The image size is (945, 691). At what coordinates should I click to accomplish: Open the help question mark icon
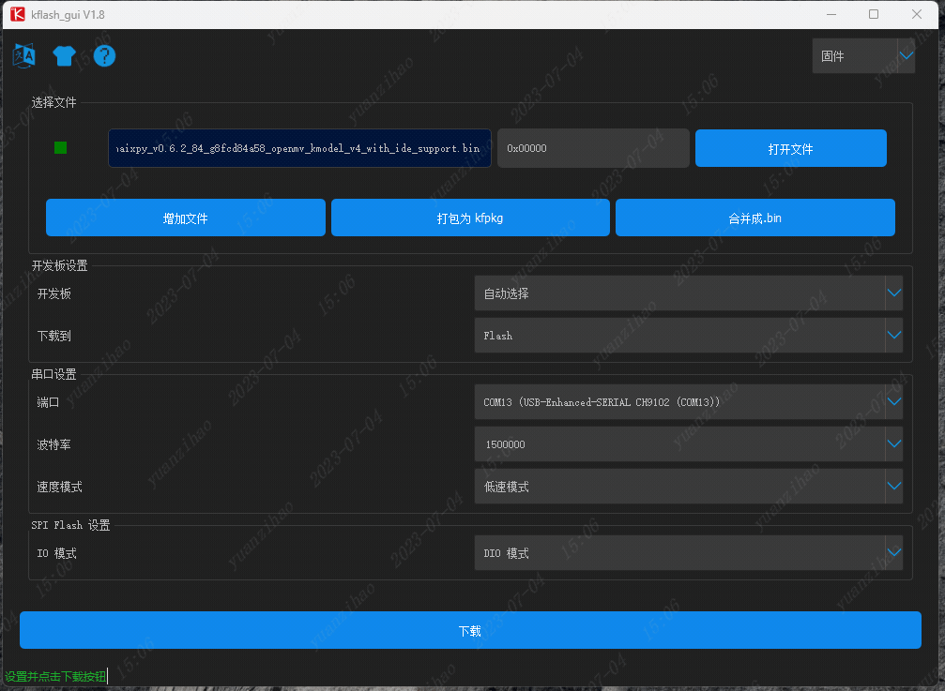pos(104,56)
